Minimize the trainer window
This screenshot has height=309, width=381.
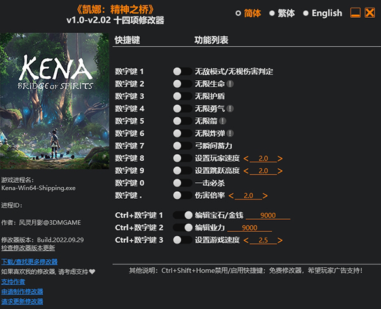point(355,13)
